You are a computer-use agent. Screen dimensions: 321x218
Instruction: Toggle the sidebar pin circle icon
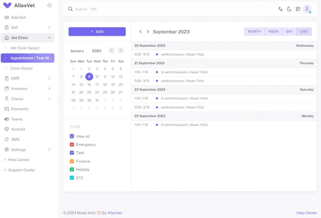(x=49, y=6)
